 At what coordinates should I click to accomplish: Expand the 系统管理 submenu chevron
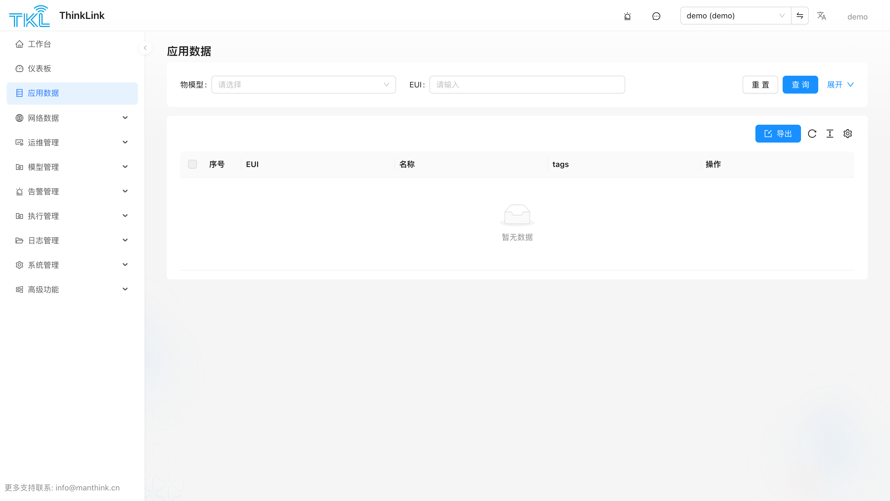click(x=125, y=265)
